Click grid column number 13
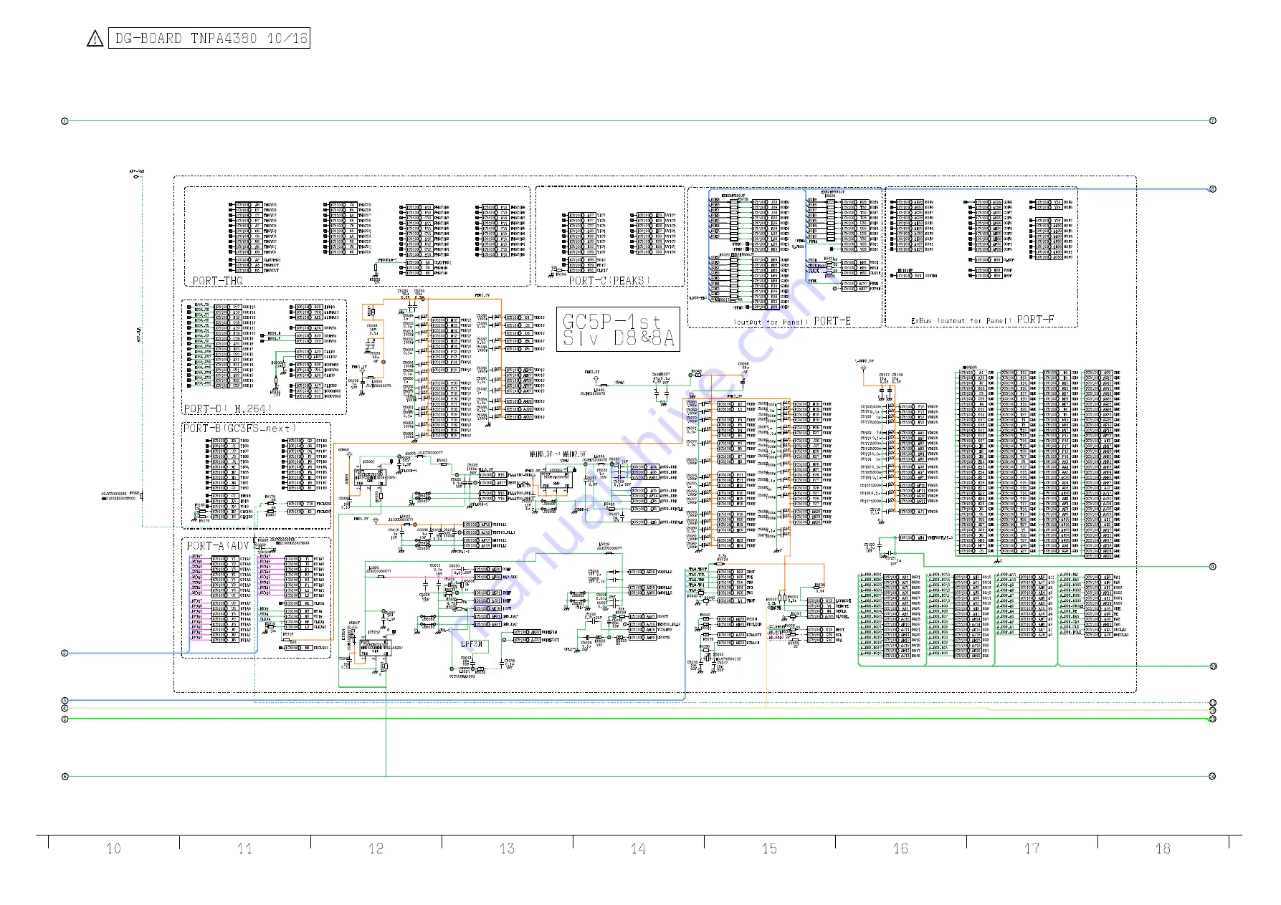1281x905 pixels. click(x=507, y=849)
